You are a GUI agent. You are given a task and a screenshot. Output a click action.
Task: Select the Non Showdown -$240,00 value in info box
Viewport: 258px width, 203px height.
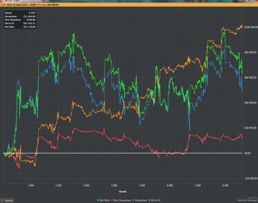[x=31, y=20]
